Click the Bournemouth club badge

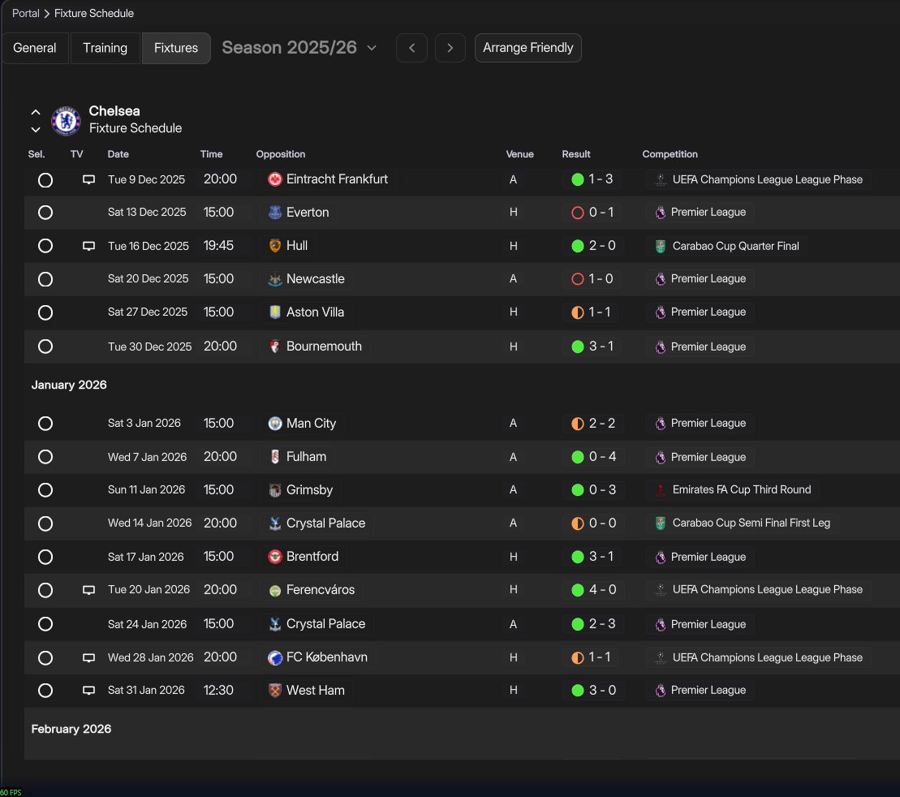(275, 347)
